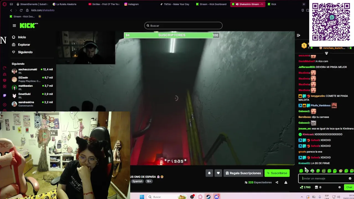Click the green Chat send button
The image size is (354, 199).
tap(349, 187)
